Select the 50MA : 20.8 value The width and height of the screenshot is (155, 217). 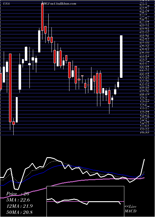click(x=20, y=212)
